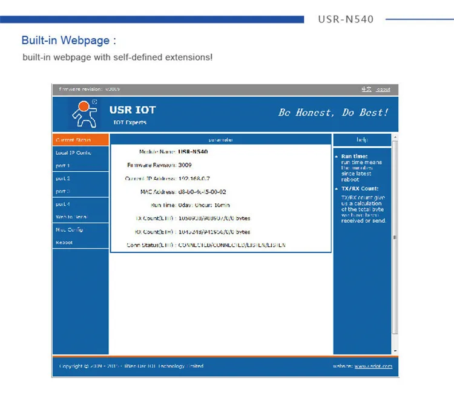Screen dimensions: 454x395
Task: Click the Firmware Revision value 3009
Action: pyautogui.click(x=185, y=165)
